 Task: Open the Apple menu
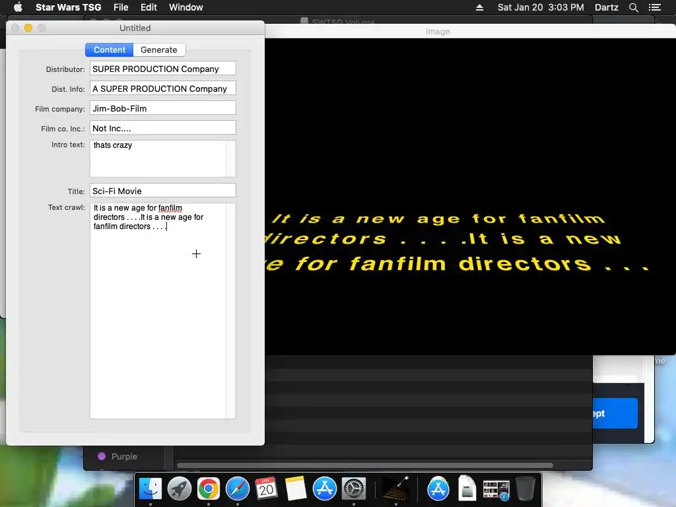pos(18,7)
